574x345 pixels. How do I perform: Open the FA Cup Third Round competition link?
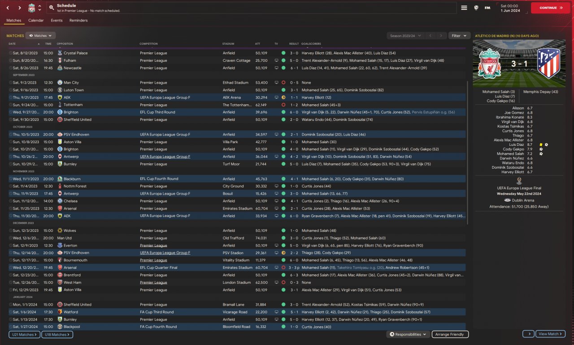(x=157, y=312)
